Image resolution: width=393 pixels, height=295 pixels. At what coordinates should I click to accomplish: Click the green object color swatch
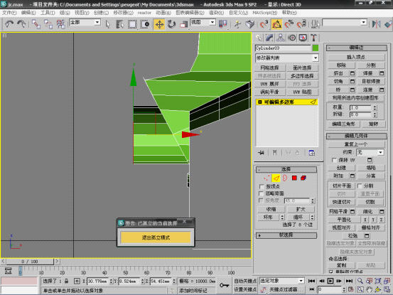click(x=316, y=48)
